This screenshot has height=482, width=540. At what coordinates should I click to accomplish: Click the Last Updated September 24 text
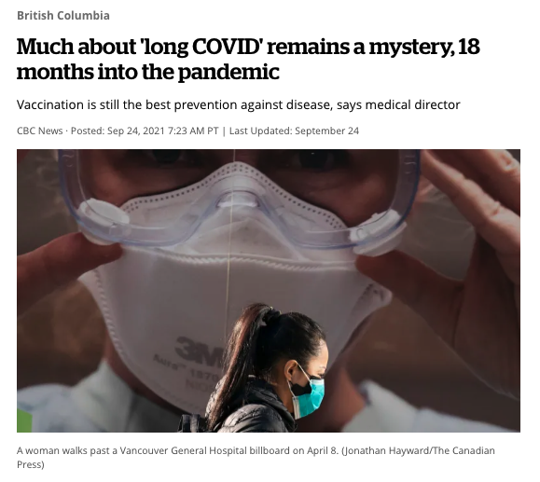pyautogui.click(x=294, y=131)
